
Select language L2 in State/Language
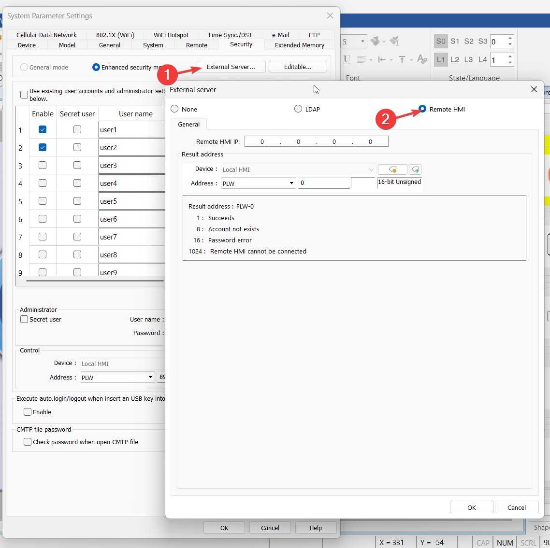(455, 59)
